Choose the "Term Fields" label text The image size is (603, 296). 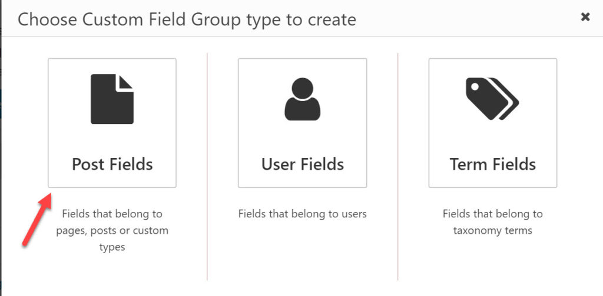tap(492, 164)
